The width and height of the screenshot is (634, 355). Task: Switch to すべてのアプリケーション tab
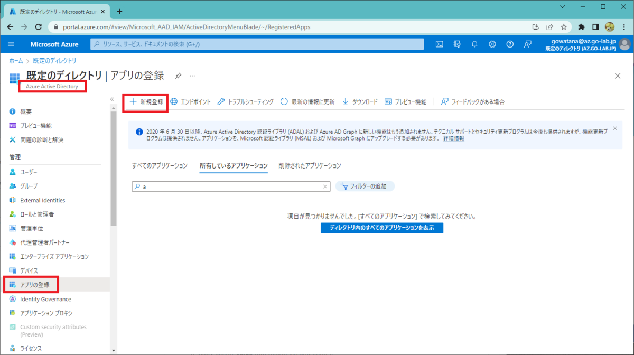click(160, 166)
